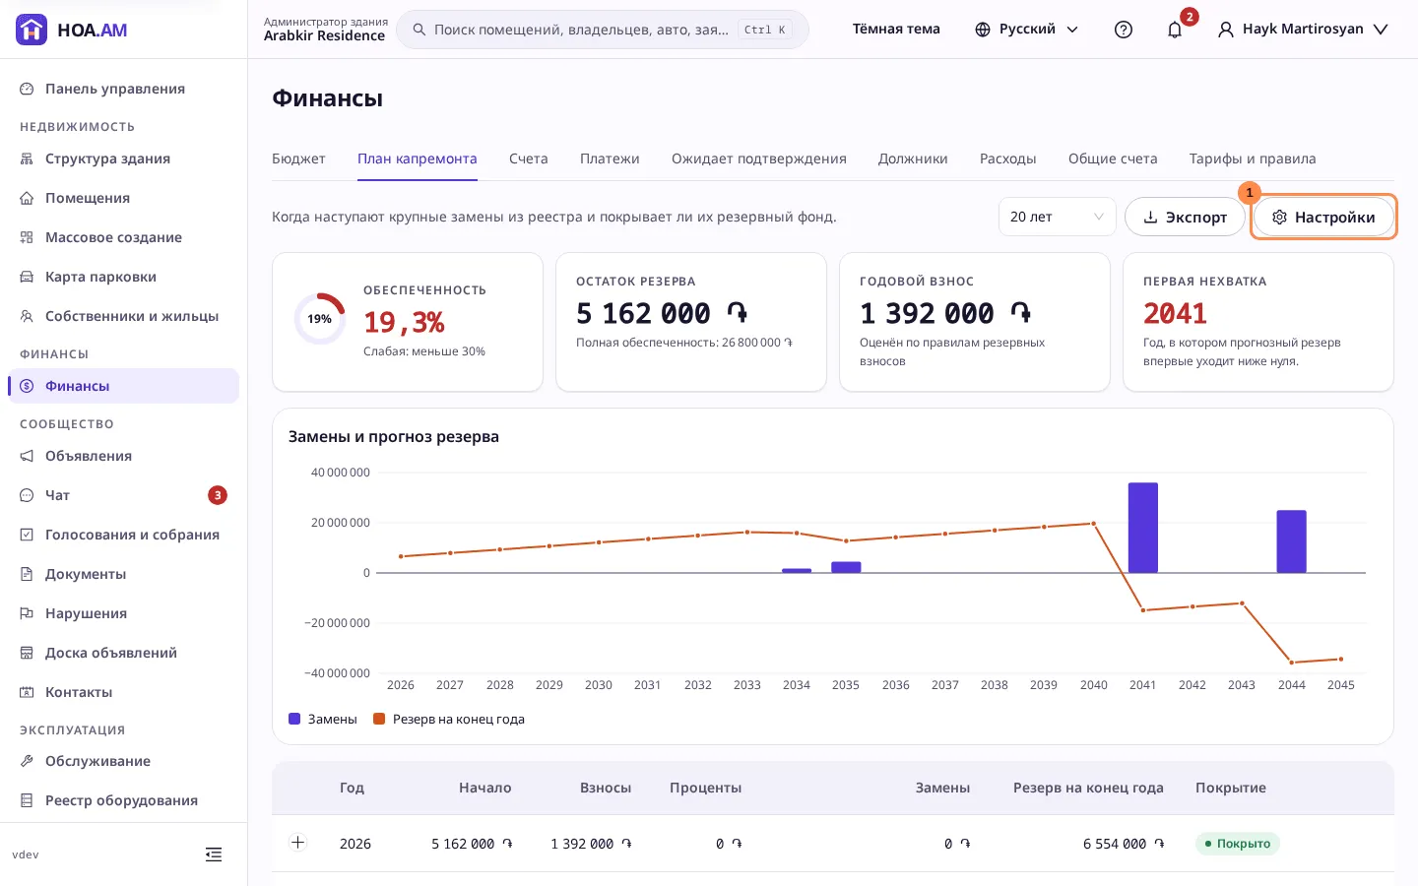
Task: Open Реестр оборудования in sidebar
Action: [x=123, y=800]
